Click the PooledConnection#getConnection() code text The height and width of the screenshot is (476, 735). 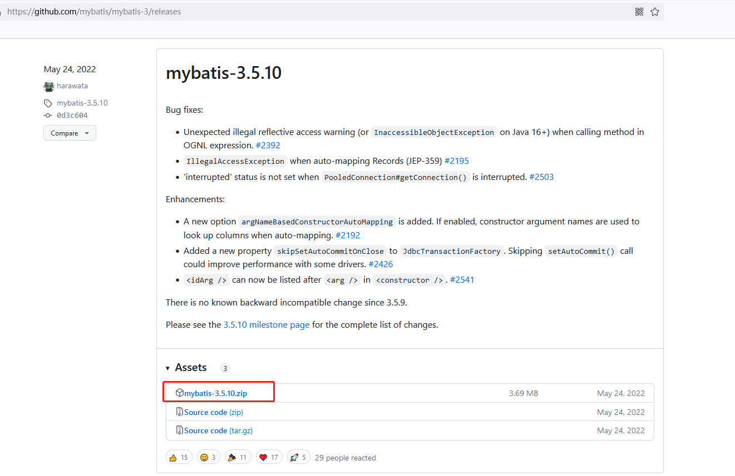coord(396,177)
